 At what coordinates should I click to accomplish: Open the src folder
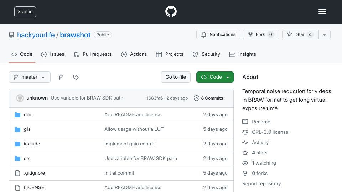[x=27, y=159]
